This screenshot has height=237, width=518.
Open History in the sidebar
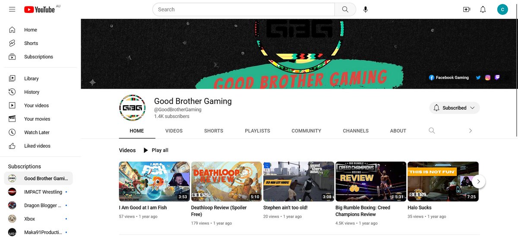[x=41, y=92]
